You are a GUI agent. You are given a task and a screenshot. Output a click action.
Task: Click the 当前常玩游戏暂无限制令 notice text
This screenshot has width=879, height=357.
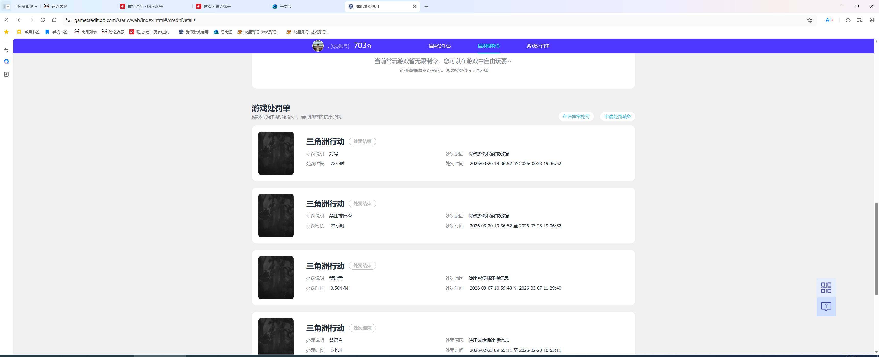443,61
